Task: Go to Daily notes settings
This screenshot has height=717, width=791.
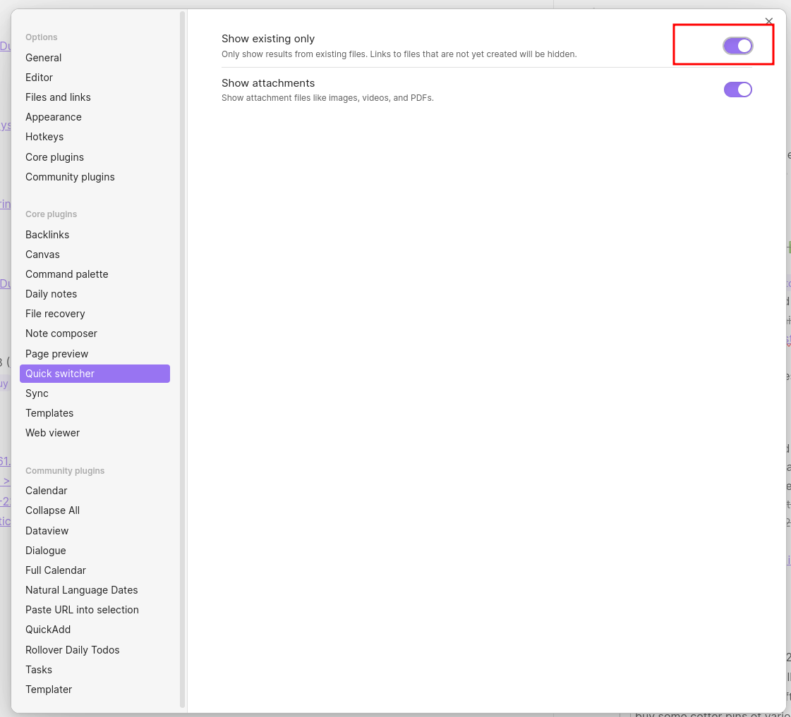Action: point(52,294)
